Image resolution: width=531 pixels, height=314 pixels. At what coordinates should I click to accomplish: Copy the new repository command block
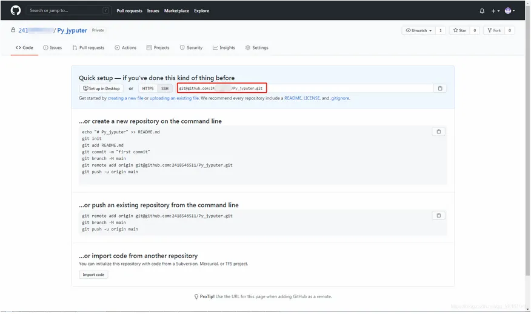pos(439,132)
